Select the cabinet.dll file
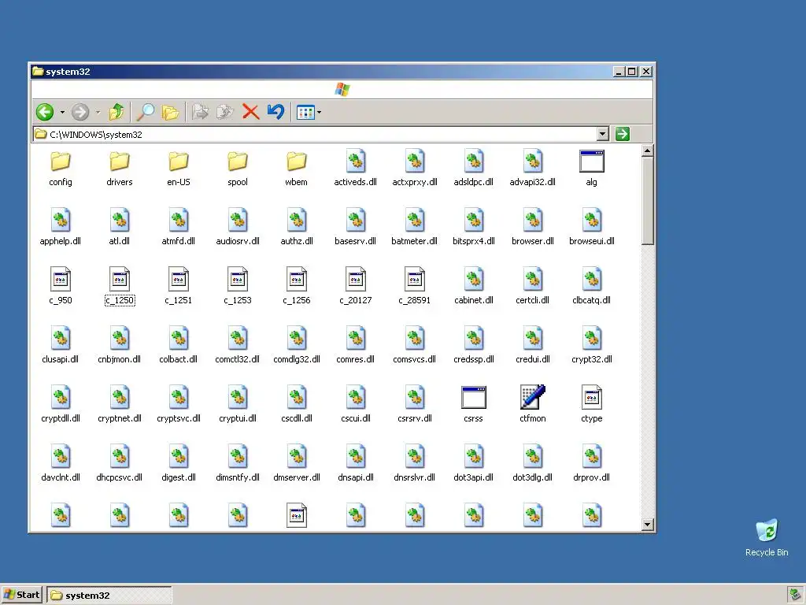This screenshot has width=806, height=605. pyautogui.click(x=473, y=287)
